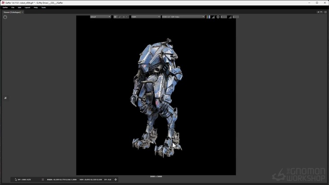Click the HSV values readout in status bar
Screen dimensions: 329x185
point(91,180)
